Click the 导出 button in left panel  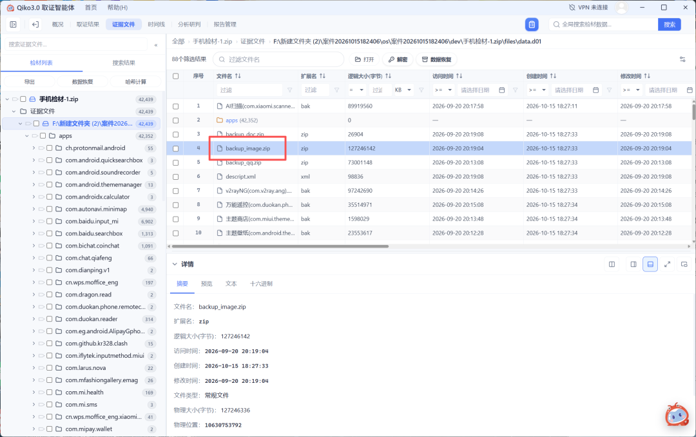pyautogui.click(x=29, y=82)
